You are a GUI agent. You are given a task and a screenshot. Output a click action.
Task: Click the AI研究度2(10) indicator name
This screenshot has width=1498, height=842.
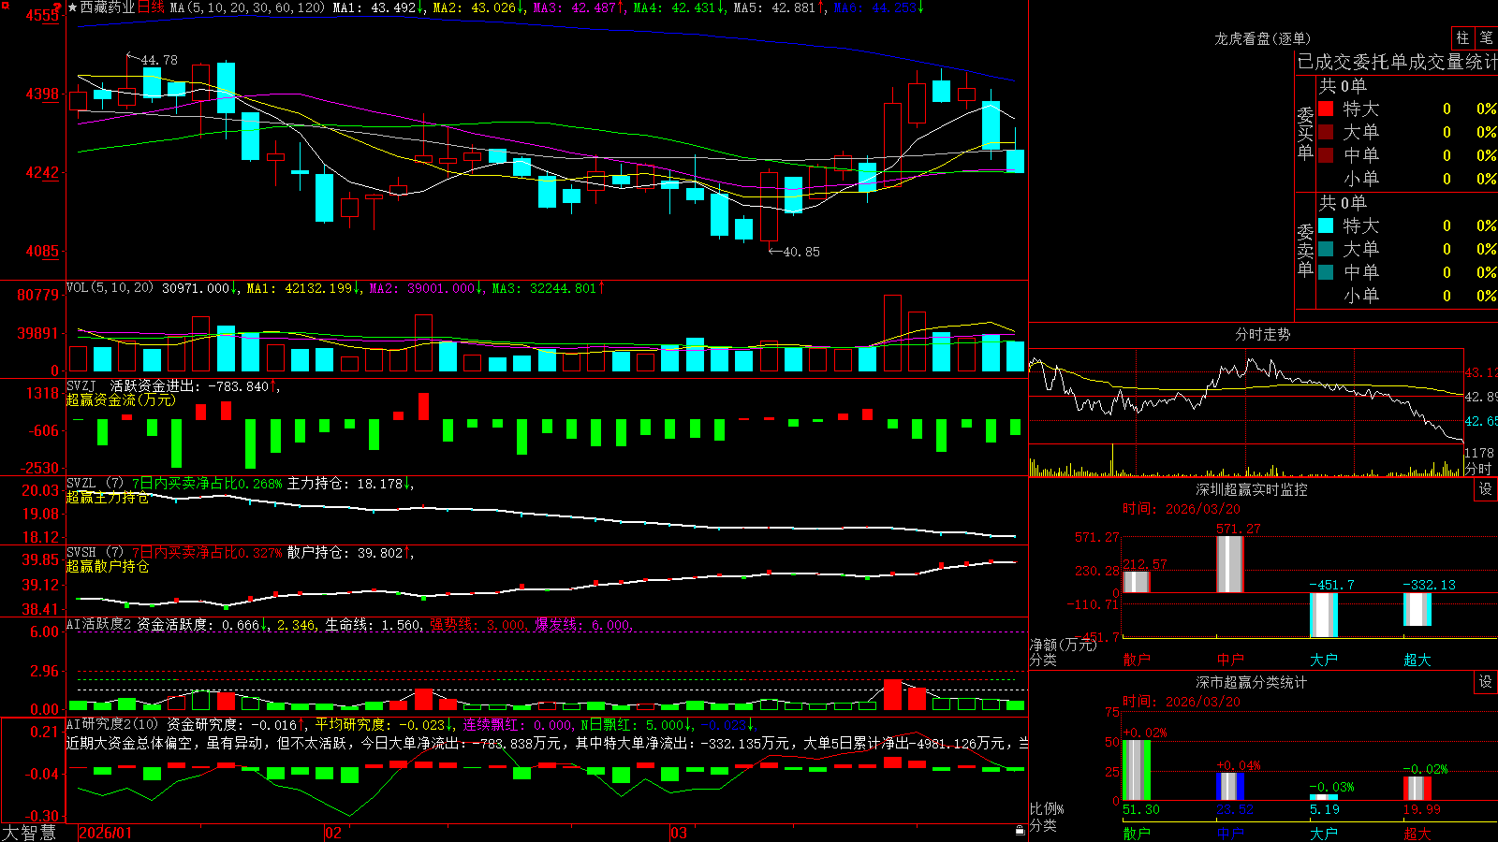point(113,724)
